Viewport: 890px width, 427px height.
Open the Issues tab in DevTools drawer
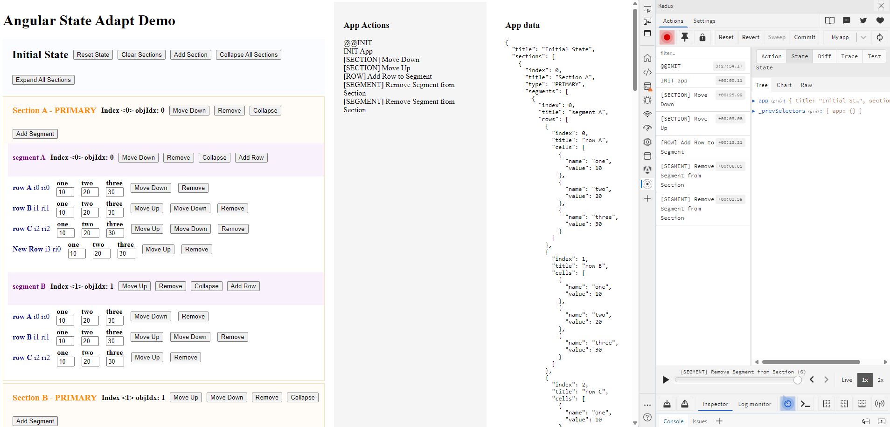click(699, 421)
